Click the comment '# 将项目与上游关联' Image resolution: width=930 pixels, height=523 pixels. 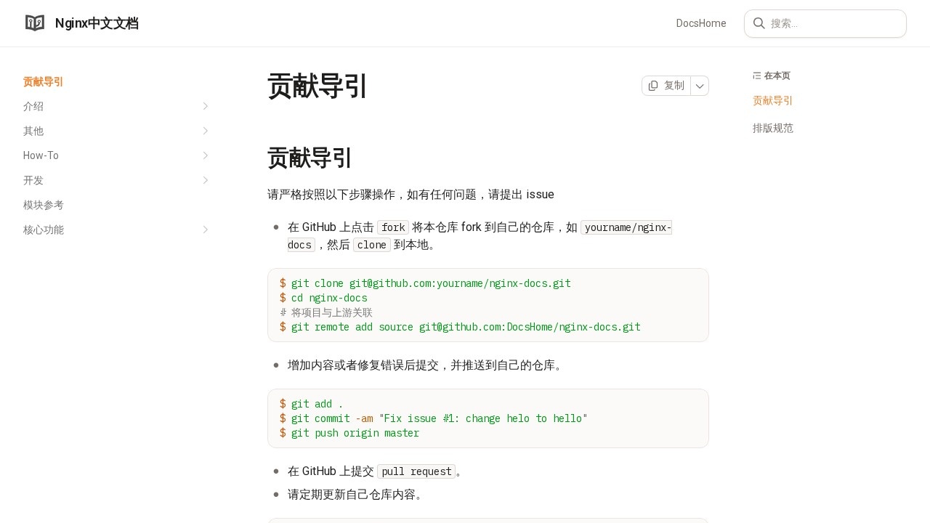coord(326,312)
